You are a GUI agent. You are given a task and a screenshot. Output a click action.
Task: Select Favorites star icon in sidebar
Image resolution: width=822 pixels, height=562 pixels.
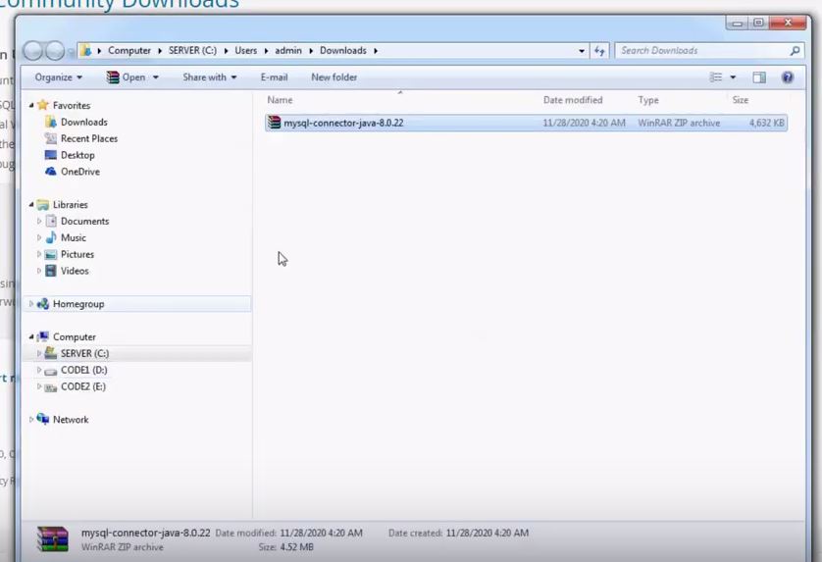click(x=43, y=105)
